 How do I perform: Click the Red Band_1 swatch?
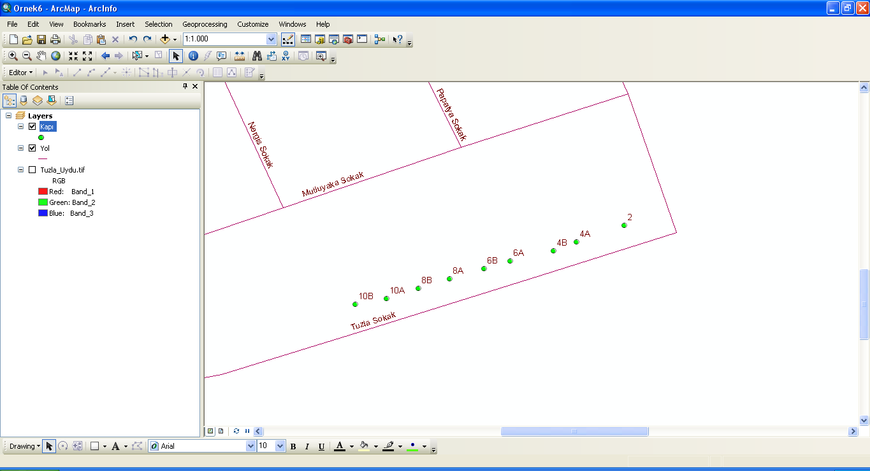pyautogui.click(x=43, y=192)
